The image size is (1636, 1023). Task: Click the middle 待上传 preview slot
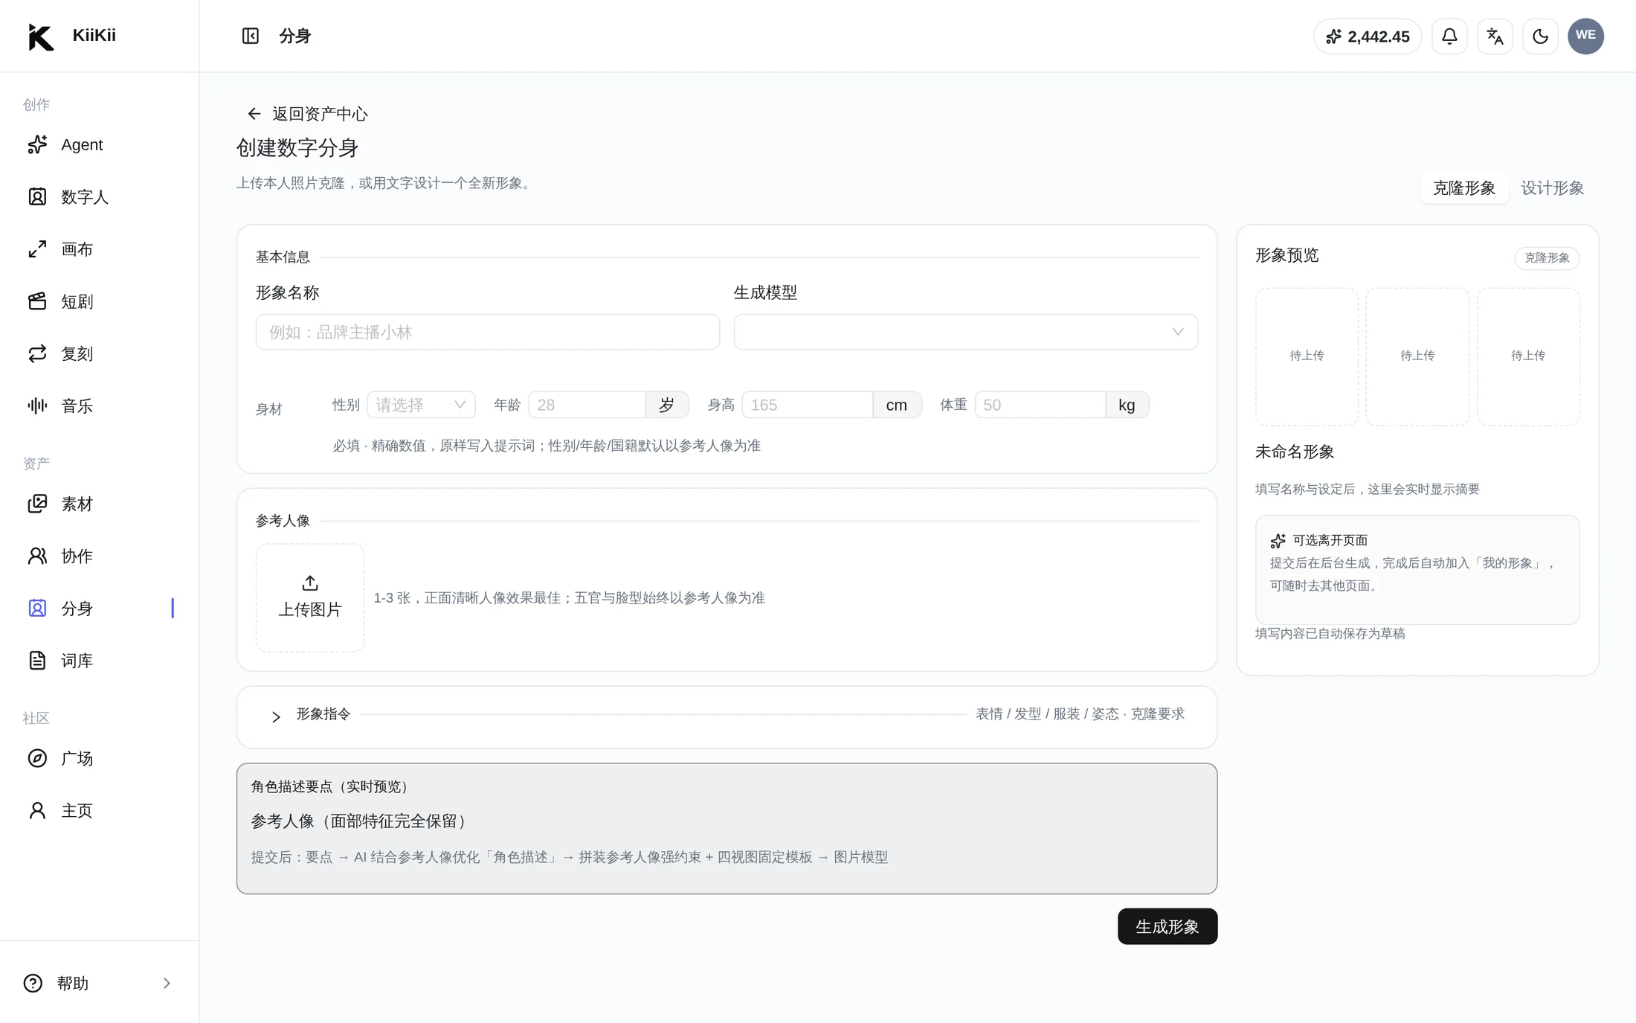[1417, 356]
